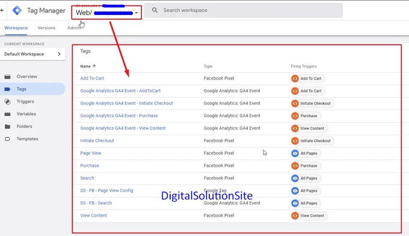
Task: Open Overview in the sidebar
Action: 27,76
